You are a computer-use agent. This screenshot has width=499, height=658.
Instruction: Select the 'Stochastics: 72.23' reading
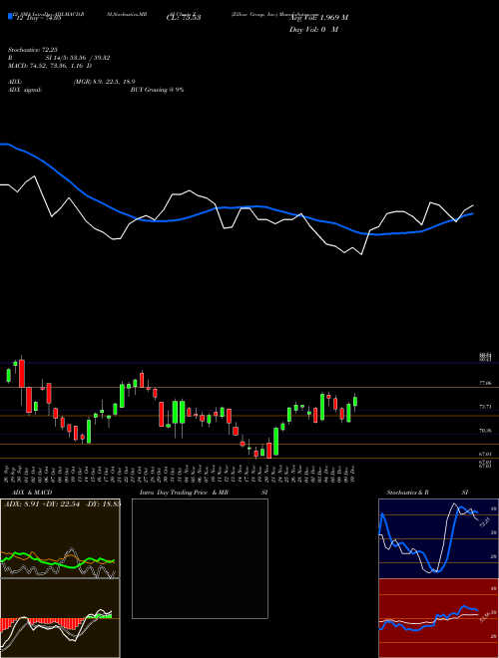tap(31, 50)
